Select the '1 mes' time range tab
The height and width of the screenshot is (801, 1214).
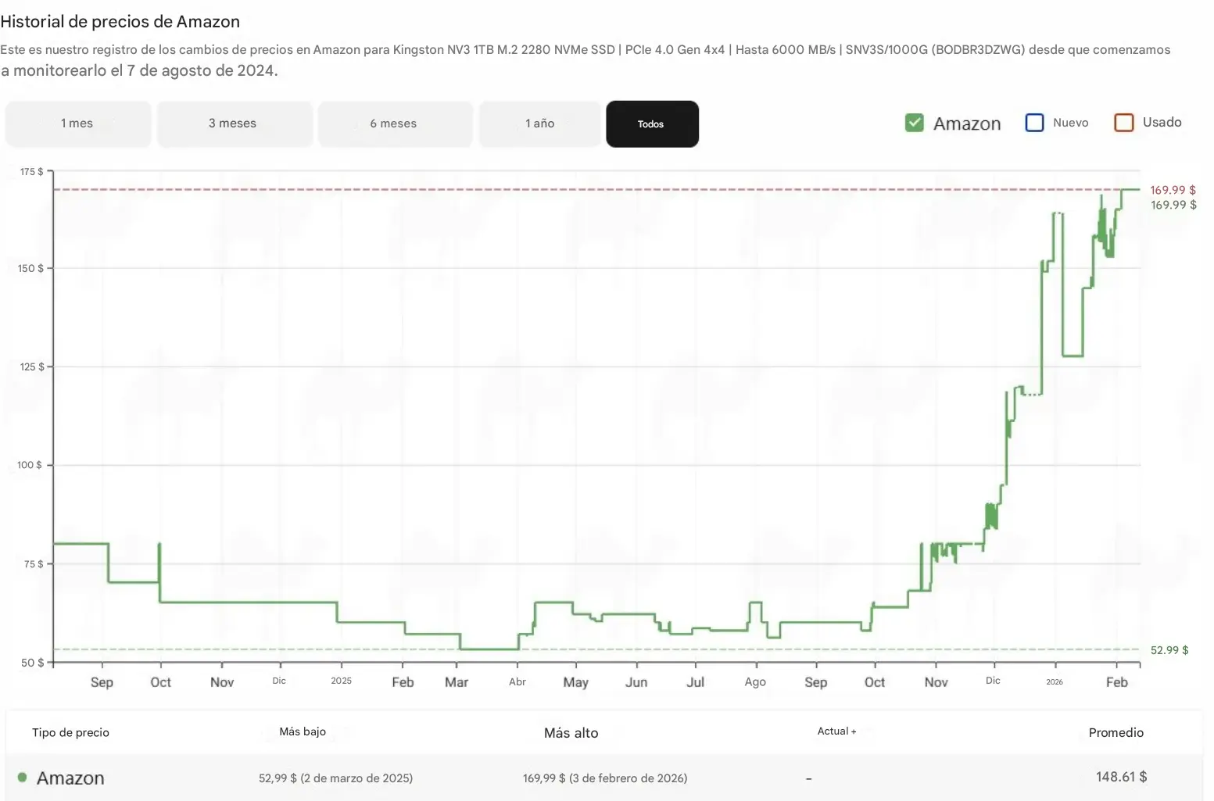[x=77, y=123]
